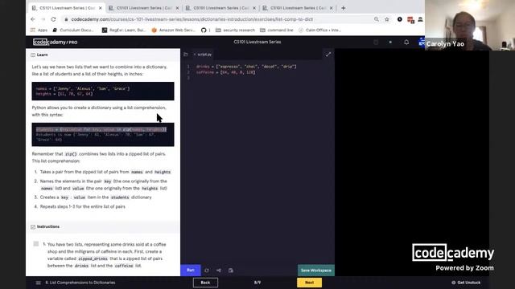
Task: Click the reset code icon beside Run
Action: [206, 271]
